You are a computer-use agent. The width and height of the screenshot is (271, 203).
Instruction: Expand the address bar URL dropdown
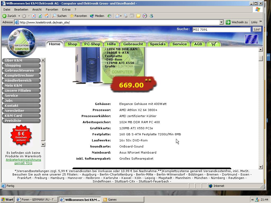coord(222,22)
